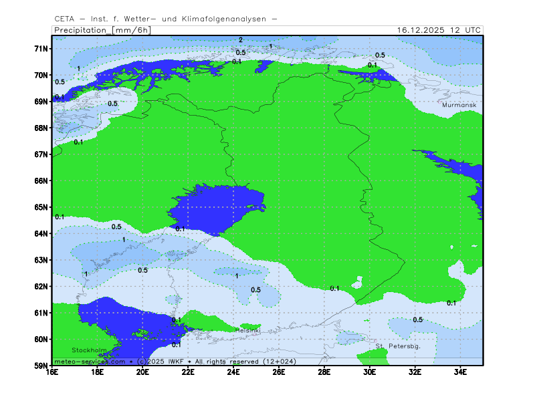This screenshot has width=535, height=401.
Task: Select the 34E longitude axis label
Action: pyautogui.click(x=460, y=372)
